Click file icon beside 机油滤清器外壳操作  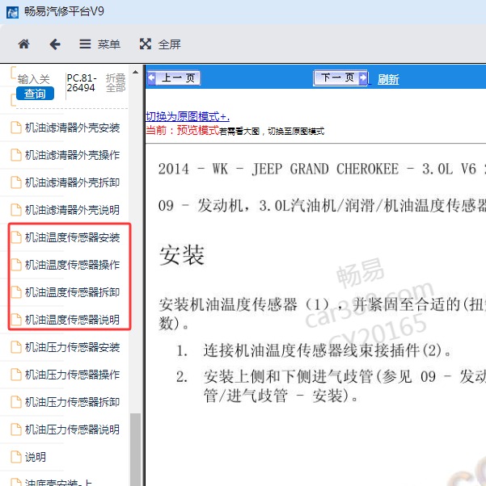coord(16,155)
